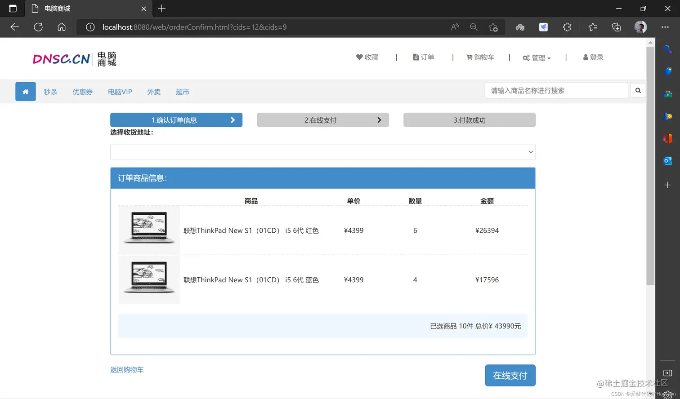Click the user profile avatar
The width and height of the screenshot is (680, 399).
coord(640,27)
